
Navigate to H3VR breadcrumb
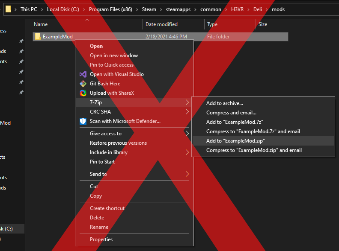pos(237,9)
